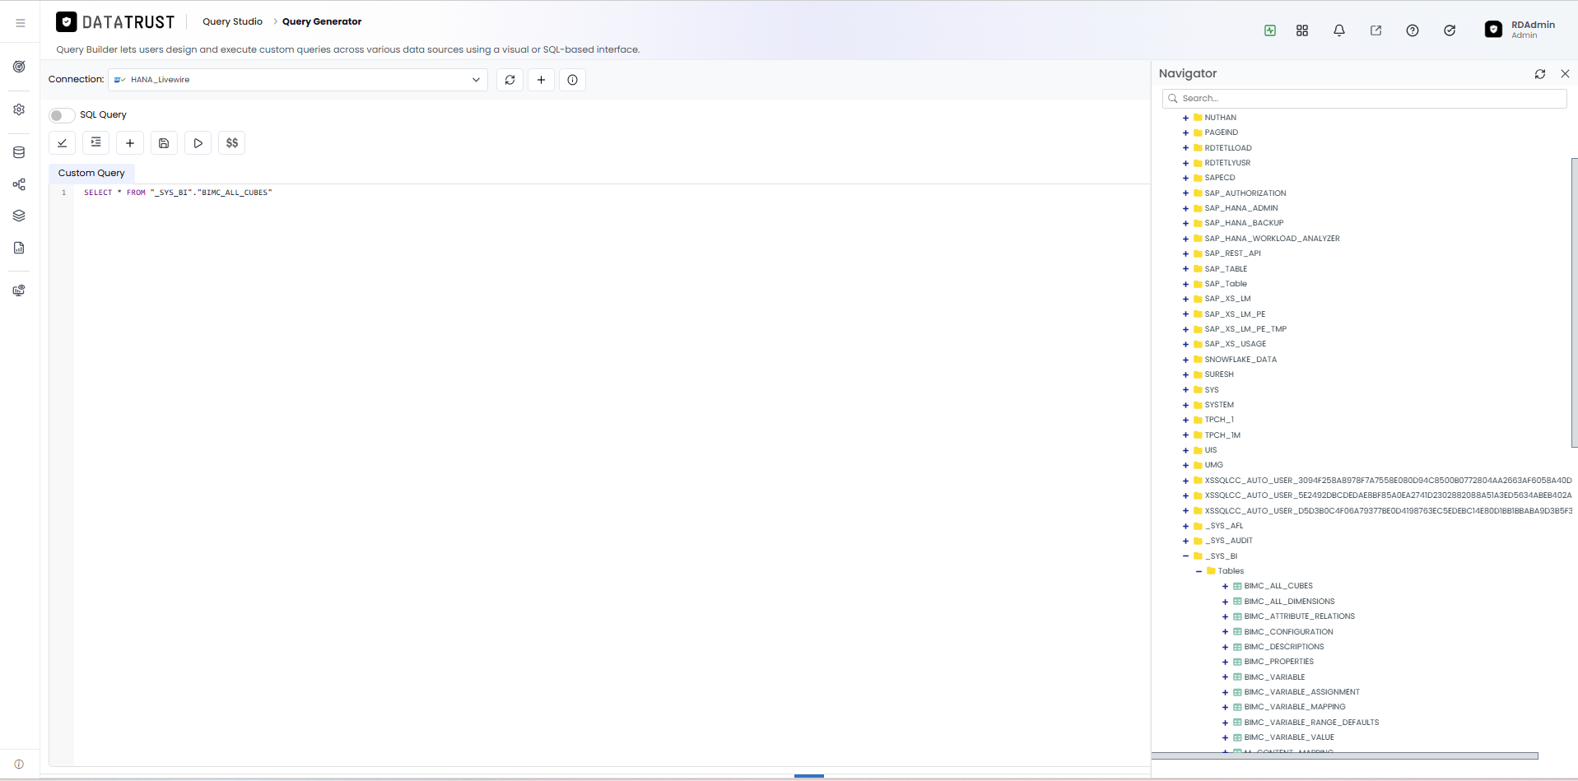Expand the BIMC_VARIABLE table node
Image resolution: width=1578 pixels, height=781 pixels.
[x=1225, y=677]
